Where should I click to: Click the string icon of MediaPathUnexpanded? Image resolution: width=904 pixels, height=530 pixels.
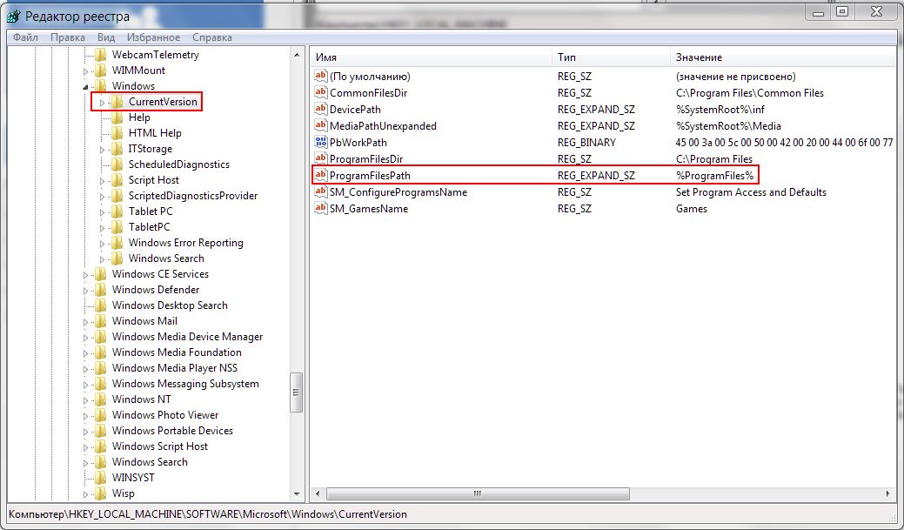click(x=321, y=125)
